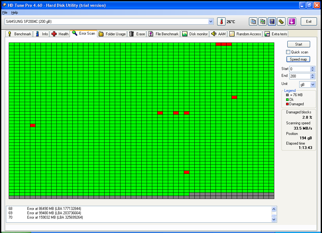
Task: Decrease the End value spinner
Action: (x=312, y=77)
